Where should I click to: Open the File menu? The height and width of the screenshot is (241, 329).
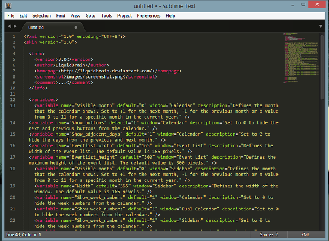click(x=11, y=16)
